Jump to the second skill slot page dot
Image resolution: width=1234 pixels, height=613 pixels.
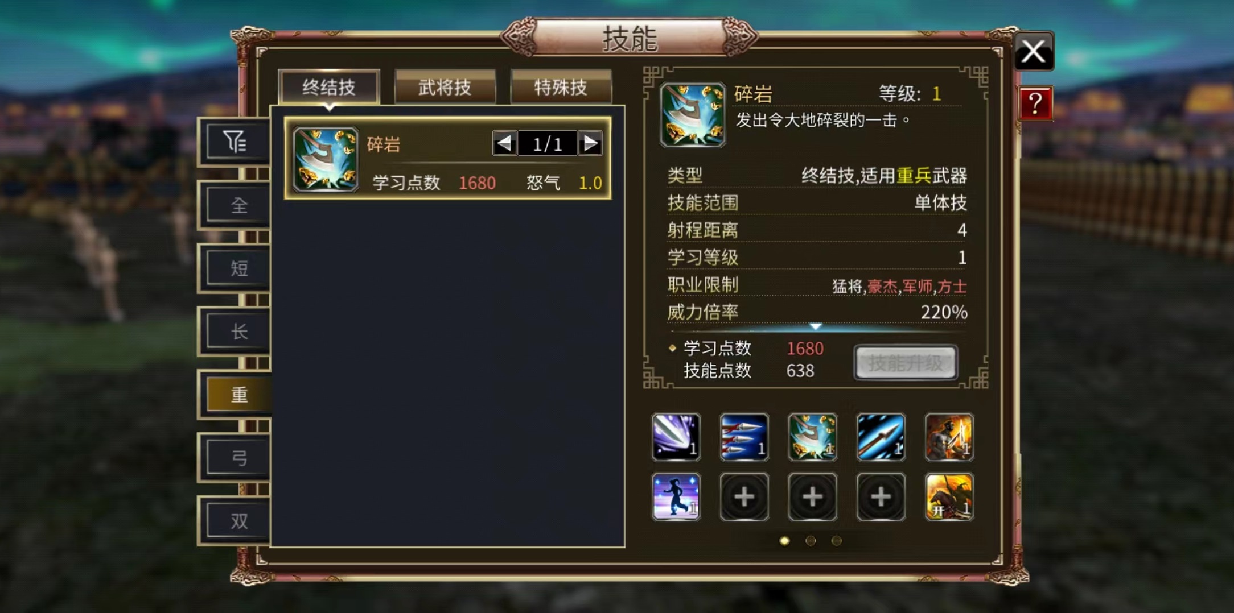click(x=811, y=540)
